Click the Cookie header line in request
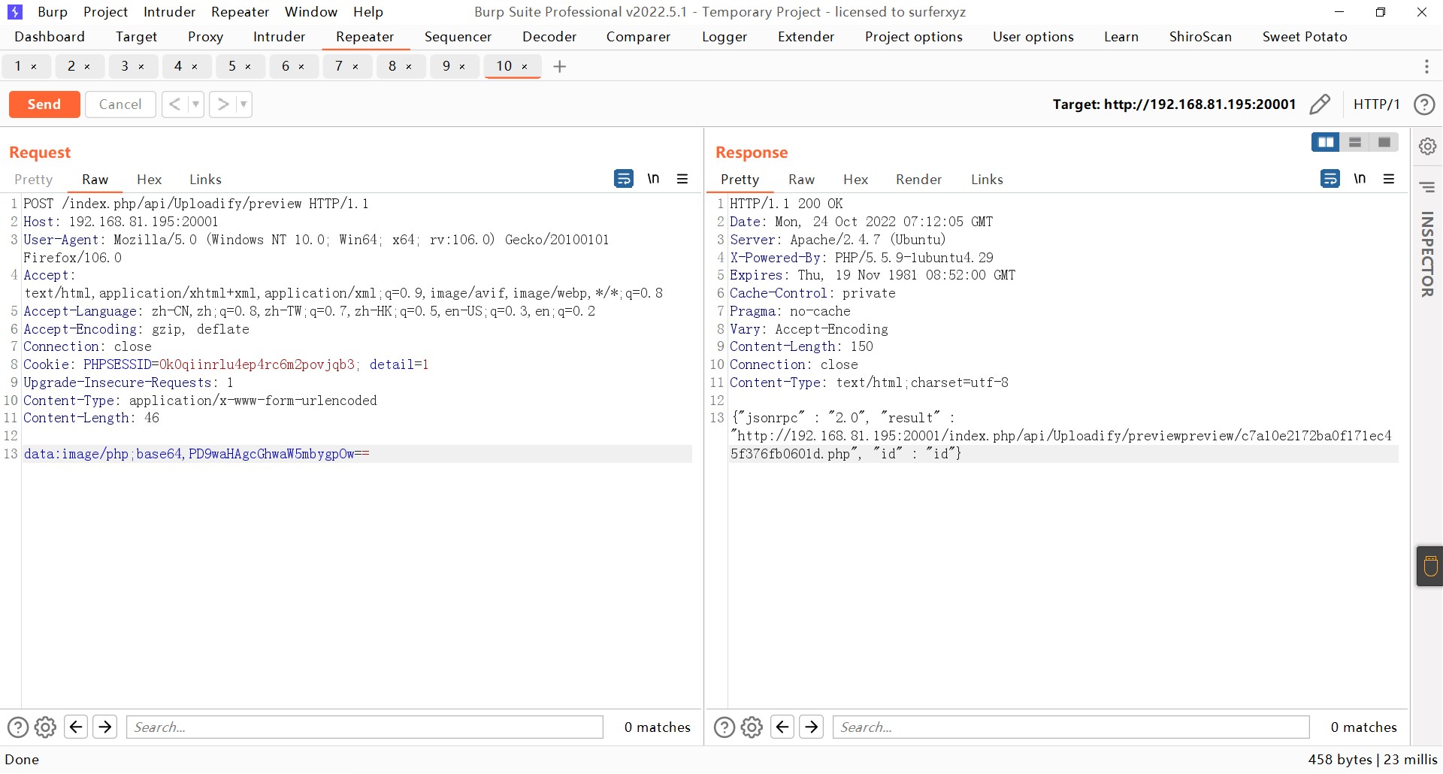1443x774 pixels. point(225,364)
